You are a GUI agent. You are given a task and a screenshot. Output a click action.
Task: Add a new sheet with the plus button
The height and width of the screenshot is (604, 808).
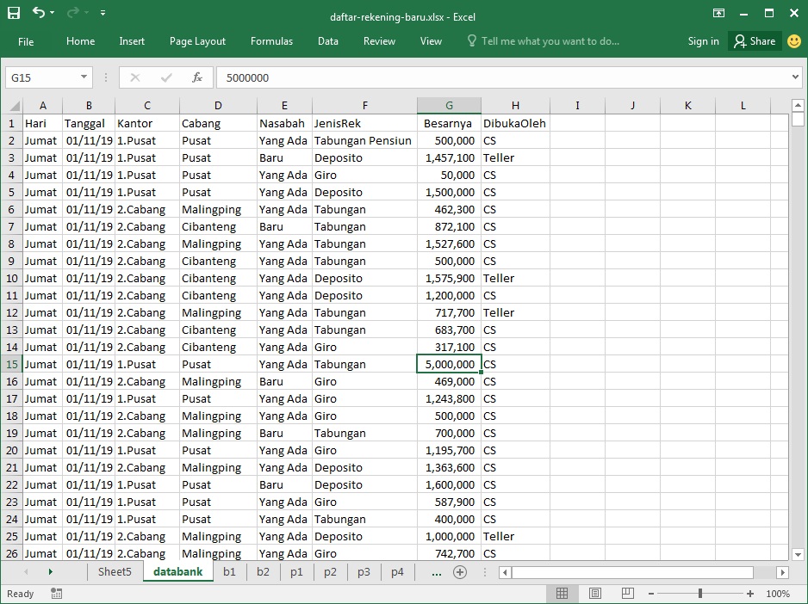coord(459,571)
